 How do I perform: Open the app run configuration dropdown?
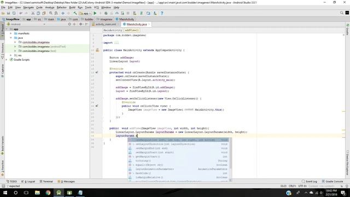pos(85,13)
